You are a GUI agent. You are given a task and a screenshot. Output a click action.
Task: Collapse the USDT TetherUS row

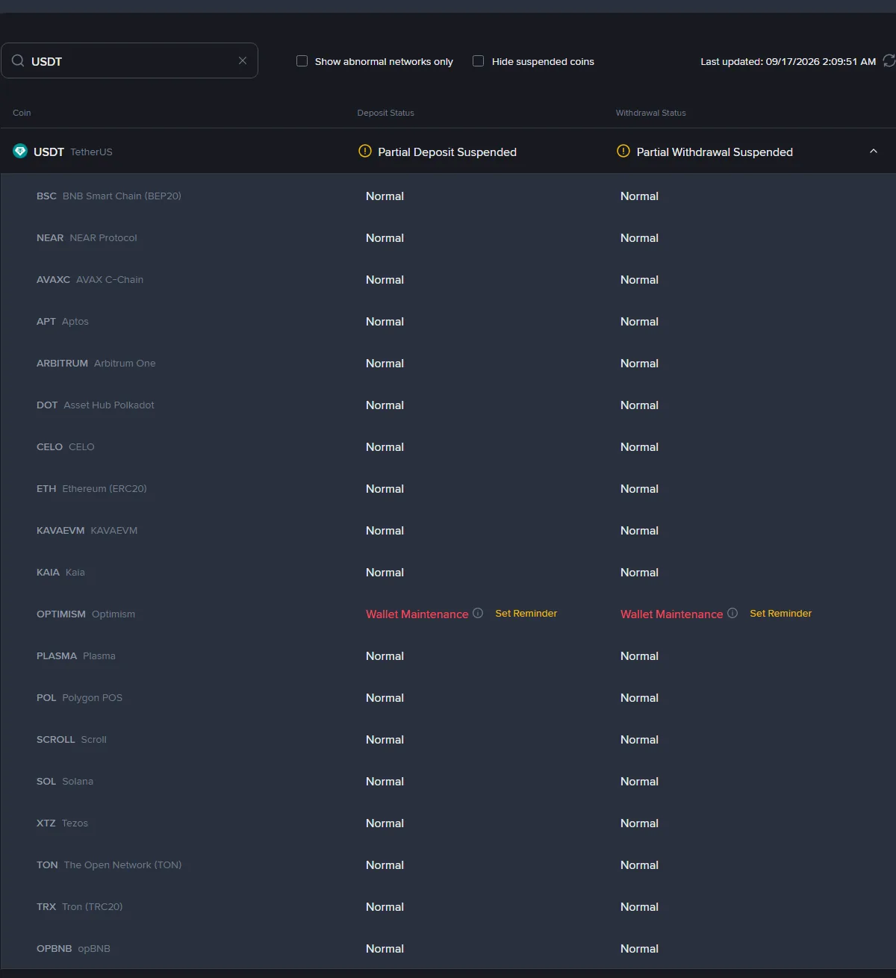tap(873, 151)
